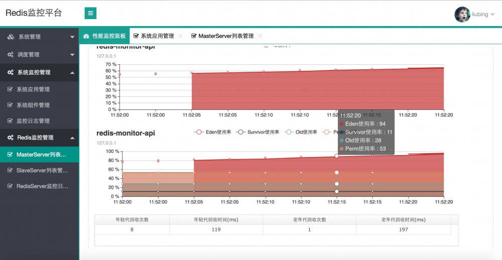Click the dashboard icon on 性能监控面板 tab
The height and width of the screenshot is (260, 502).
[86, 36]
